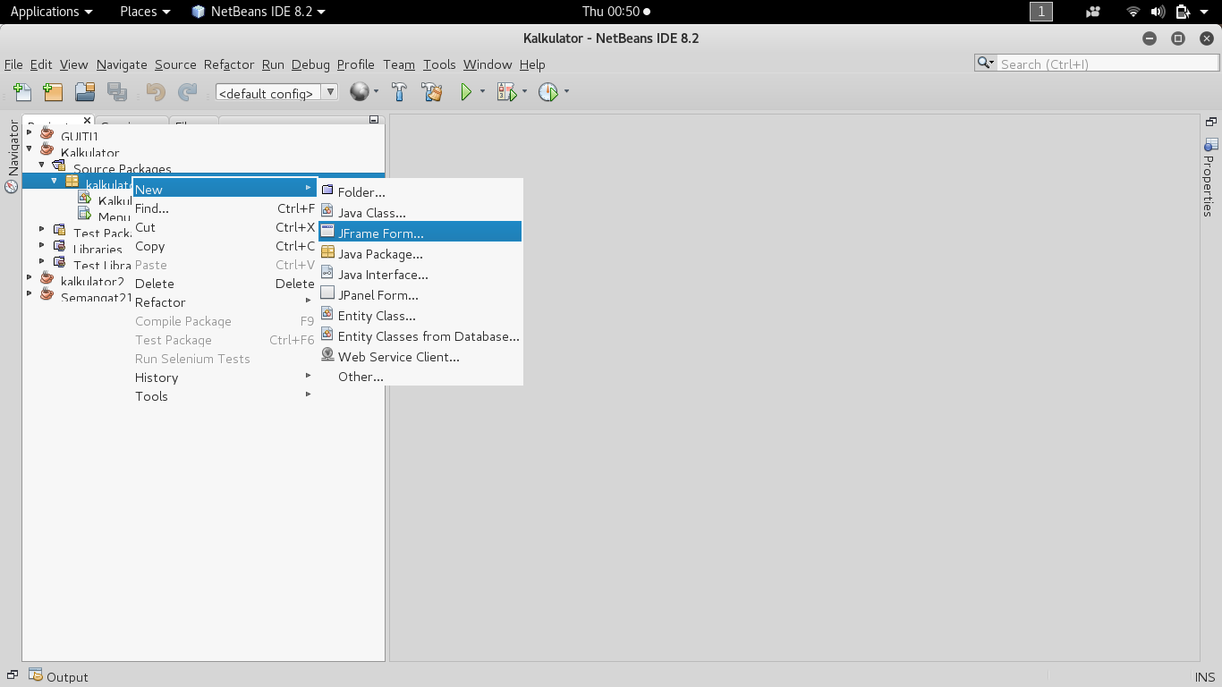Screen dimensions: 1222x687
Task: Select Java Interface... in the submenu
Action: click(x=420, y=275)
